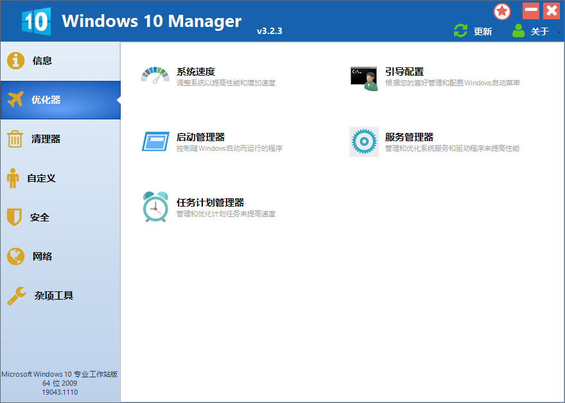Click the console user icon for 引导配置
Viewport: 565px width, 403px height.
pyautogui.click(x=364, y=78)
